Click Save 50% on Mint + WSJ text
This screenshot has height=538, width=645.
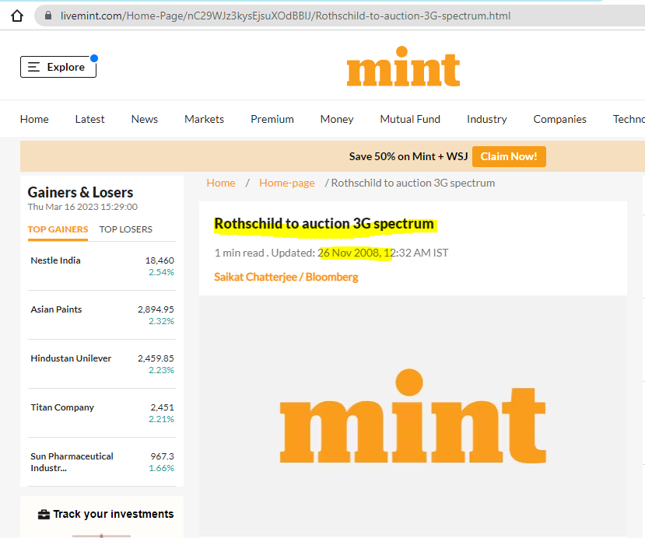(408, 156)
